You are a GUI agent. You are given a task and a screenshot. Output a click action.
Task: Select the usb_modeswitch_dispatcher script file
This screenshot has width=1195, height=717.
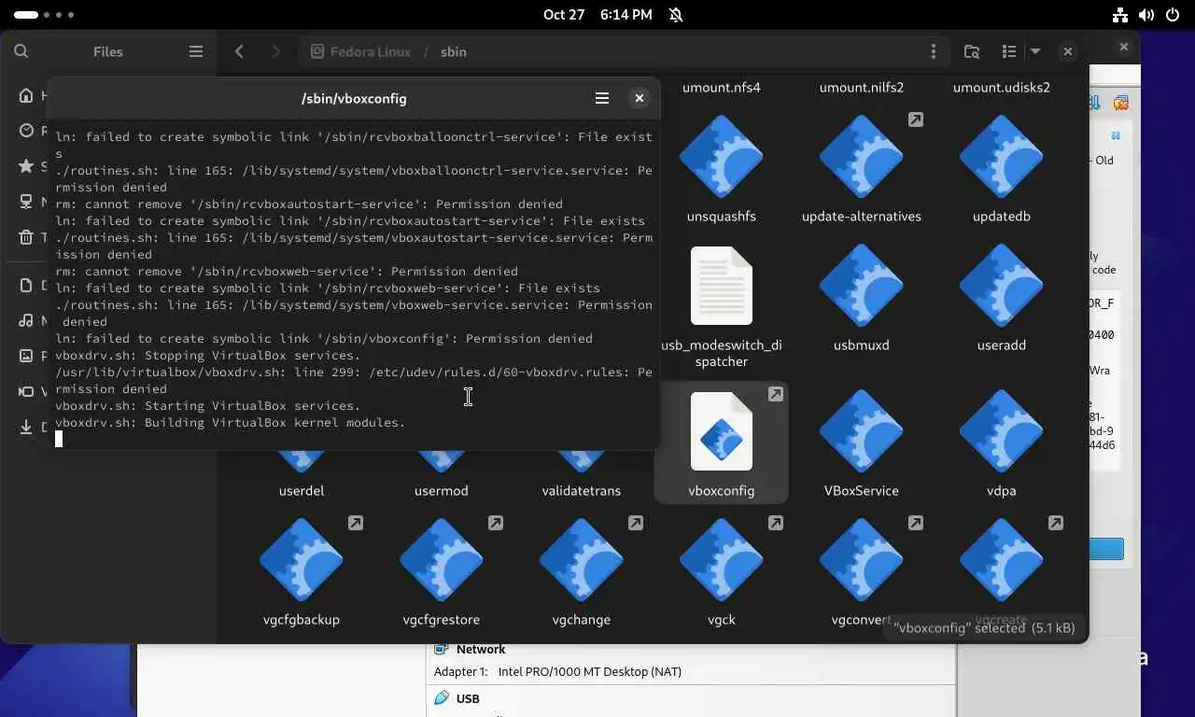pyautogui.click(x=722, y=286)
